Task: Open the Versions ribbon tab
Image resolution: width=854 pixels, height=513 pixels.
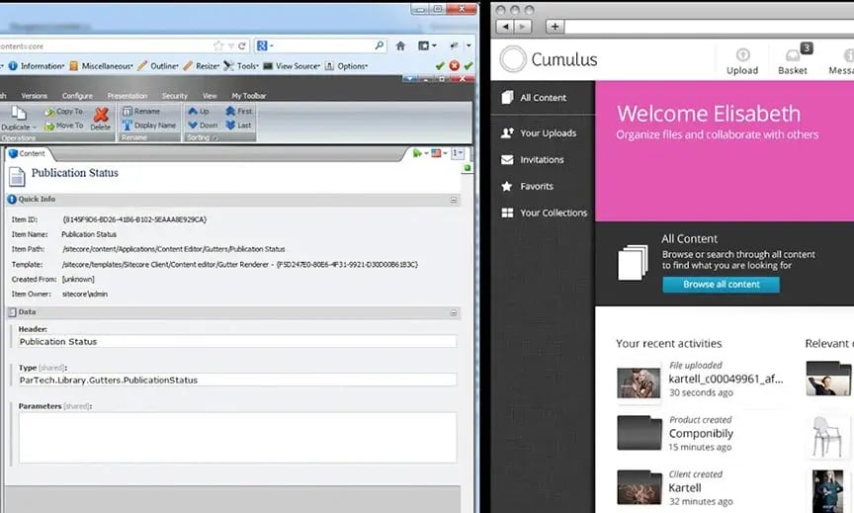Action: point(35,96)
